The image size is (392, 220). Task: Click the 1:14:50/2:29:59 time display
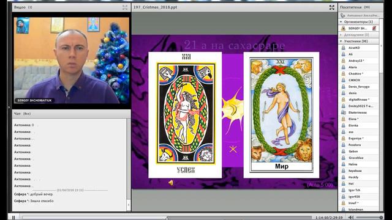point(329,218)
